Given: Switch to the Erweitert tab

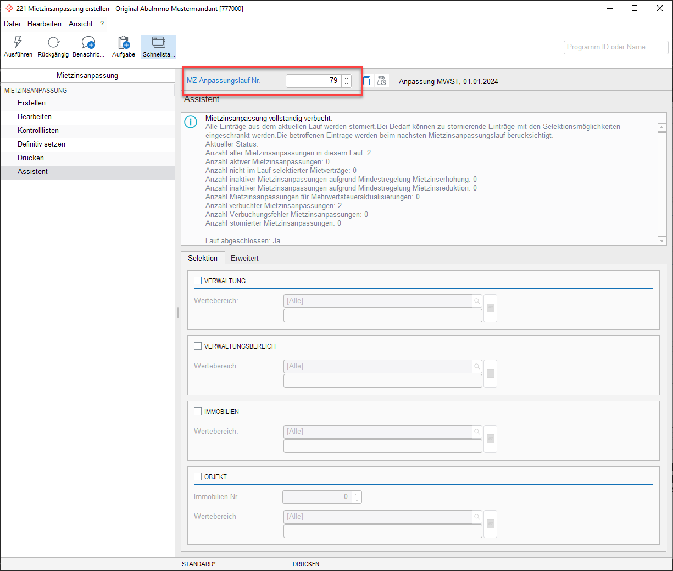Looking at the screenshot, I should pos(244,258).
